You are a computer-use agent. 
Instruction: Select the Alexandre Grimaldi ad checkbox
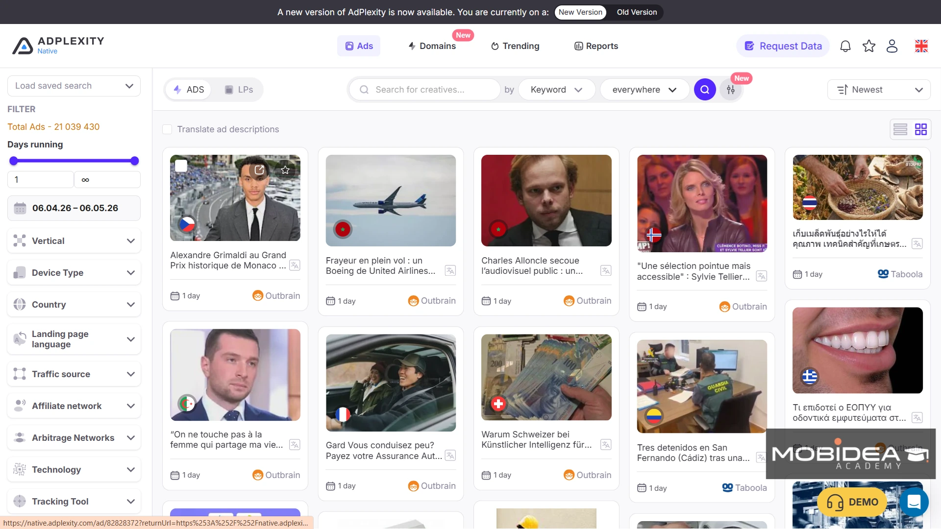coord(181,166)
